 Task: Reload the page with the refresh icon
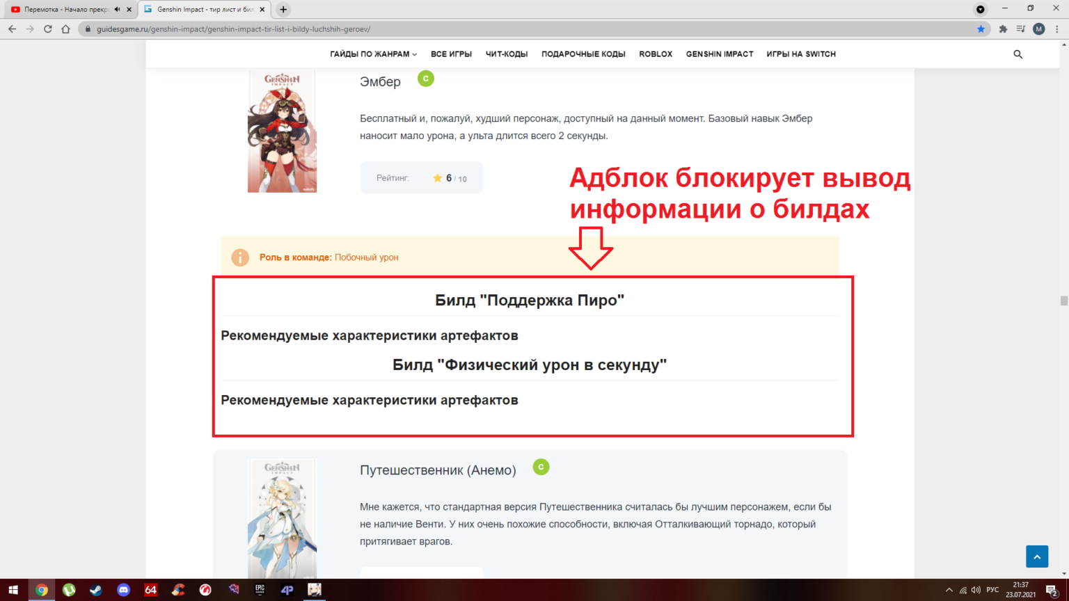pos(48,29)
